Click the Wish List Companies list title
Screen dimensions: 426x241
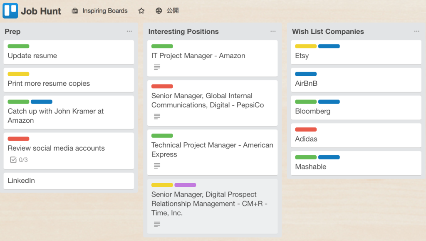(x=328, y=32)
